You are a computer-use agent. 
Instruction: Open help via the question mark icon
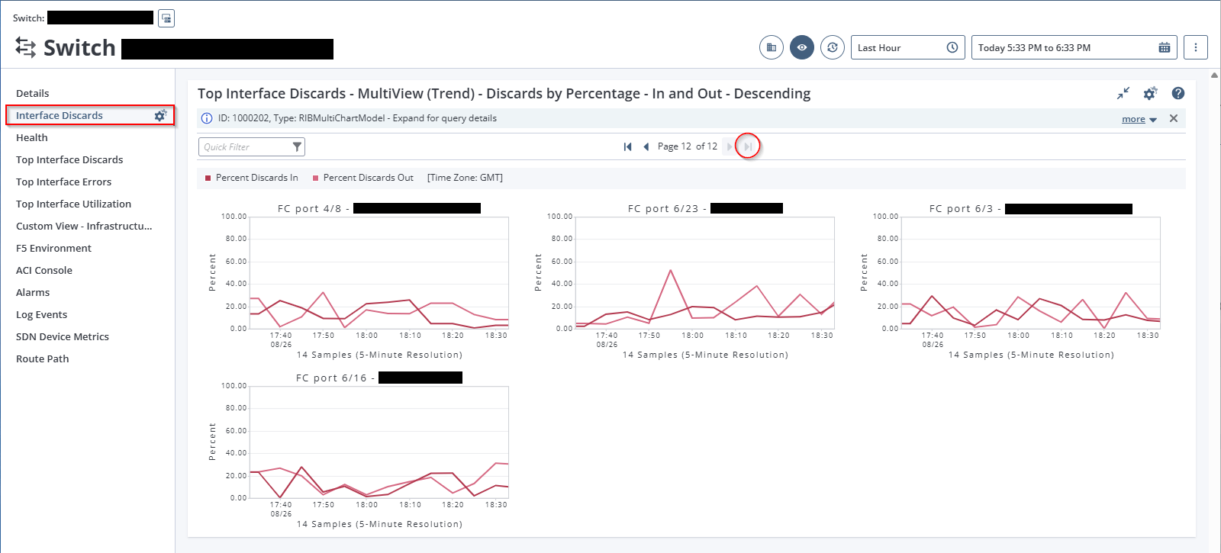(1178, 93)
